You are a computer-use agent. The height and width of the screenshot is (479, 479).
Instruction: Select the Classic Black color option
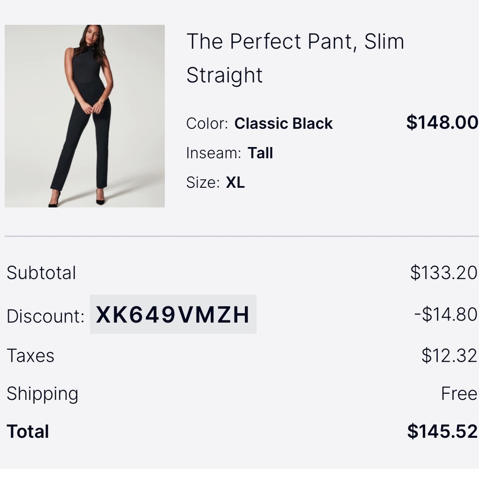[283, 124]
